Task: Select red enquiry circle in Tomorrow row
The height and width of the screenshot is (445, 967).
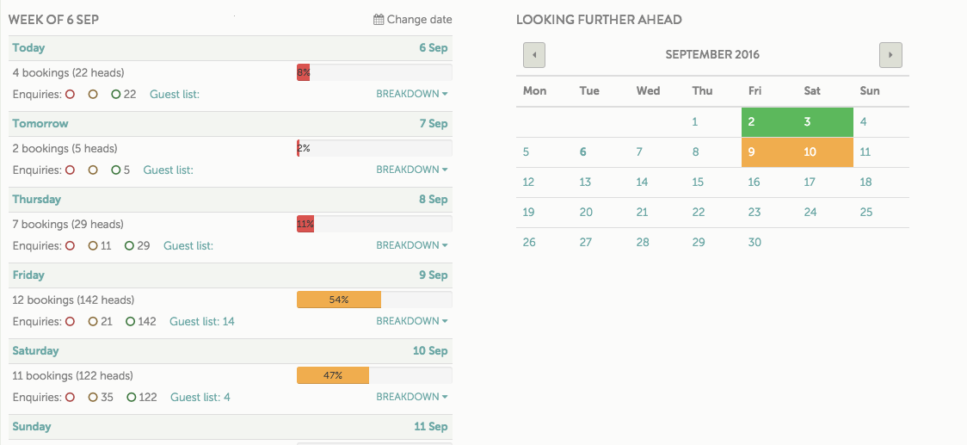Action: coord(70,170)
